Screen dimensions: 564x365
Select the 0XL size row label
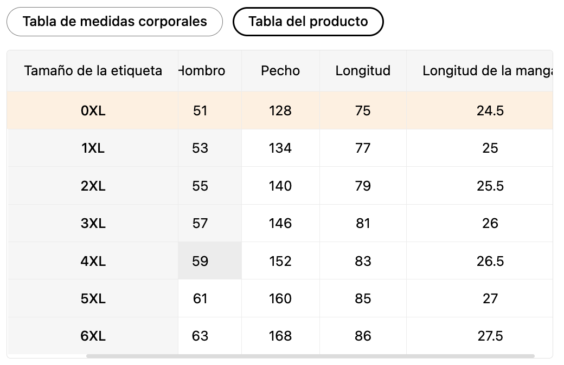click(x=93, y=110)
